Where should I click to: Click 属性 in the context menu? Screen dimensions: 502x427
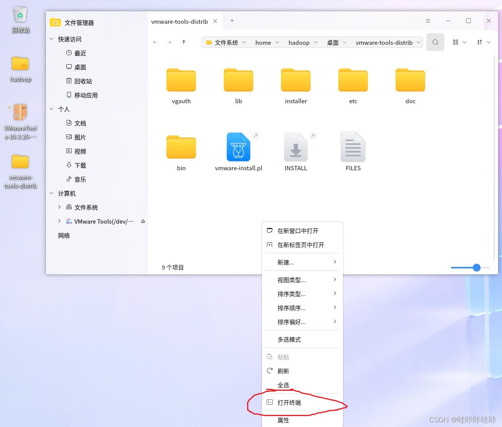point(302,420)
